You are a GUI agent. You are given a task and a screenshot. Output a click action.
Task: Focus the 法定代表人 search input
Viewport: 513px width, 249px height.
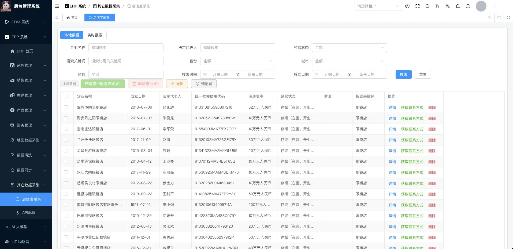pyautogui.click(x=237, y=48)
